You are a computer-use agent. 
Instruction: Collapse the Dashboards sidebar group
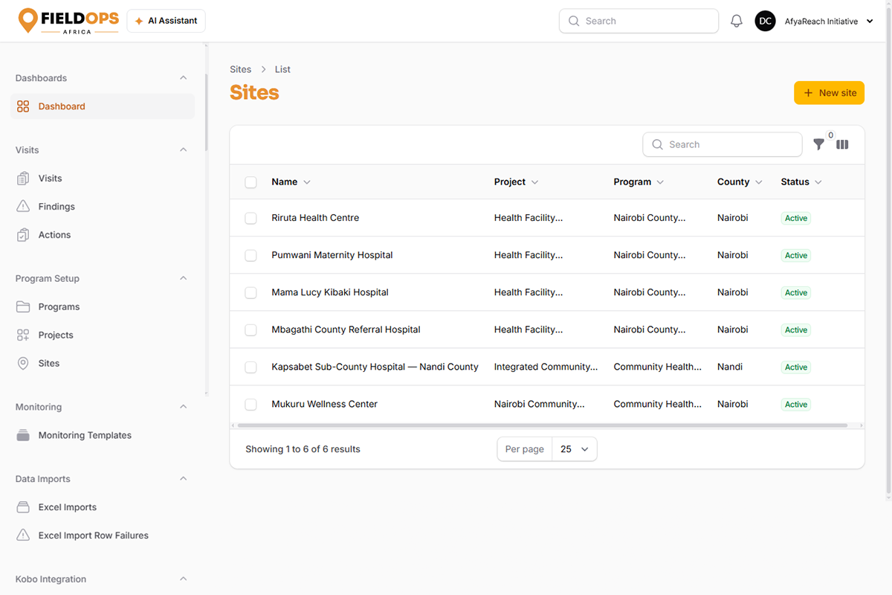point(184,78)
